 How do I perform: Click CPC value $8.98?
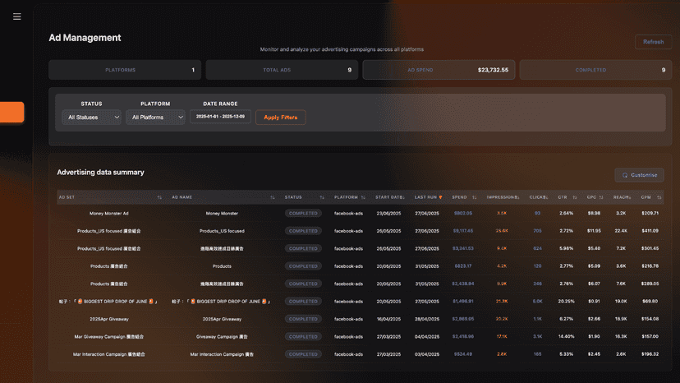click(594, 213)
